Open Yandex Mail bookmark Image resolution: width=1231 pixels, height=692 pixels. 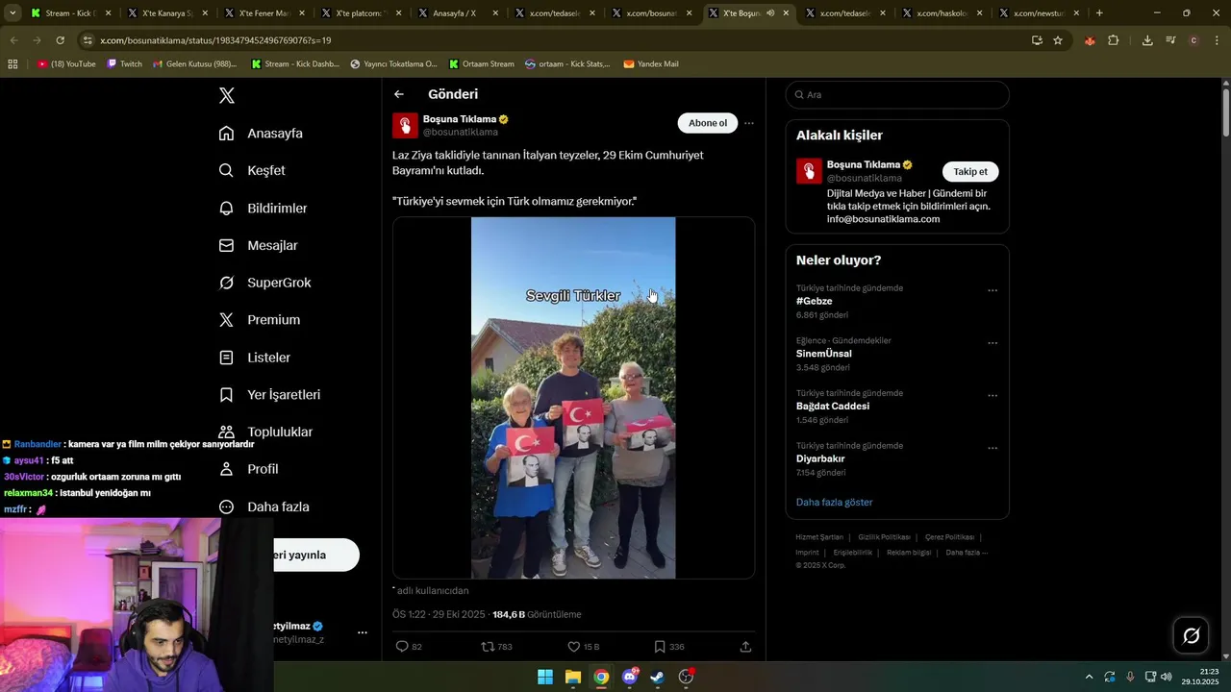click(651, 63)
